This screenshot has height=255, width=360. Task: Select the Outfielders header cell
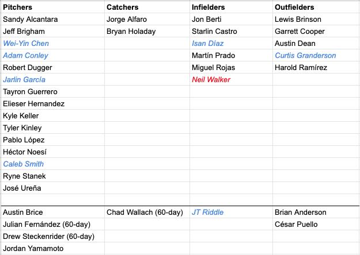pyautogui.click(x=295, y=7)
